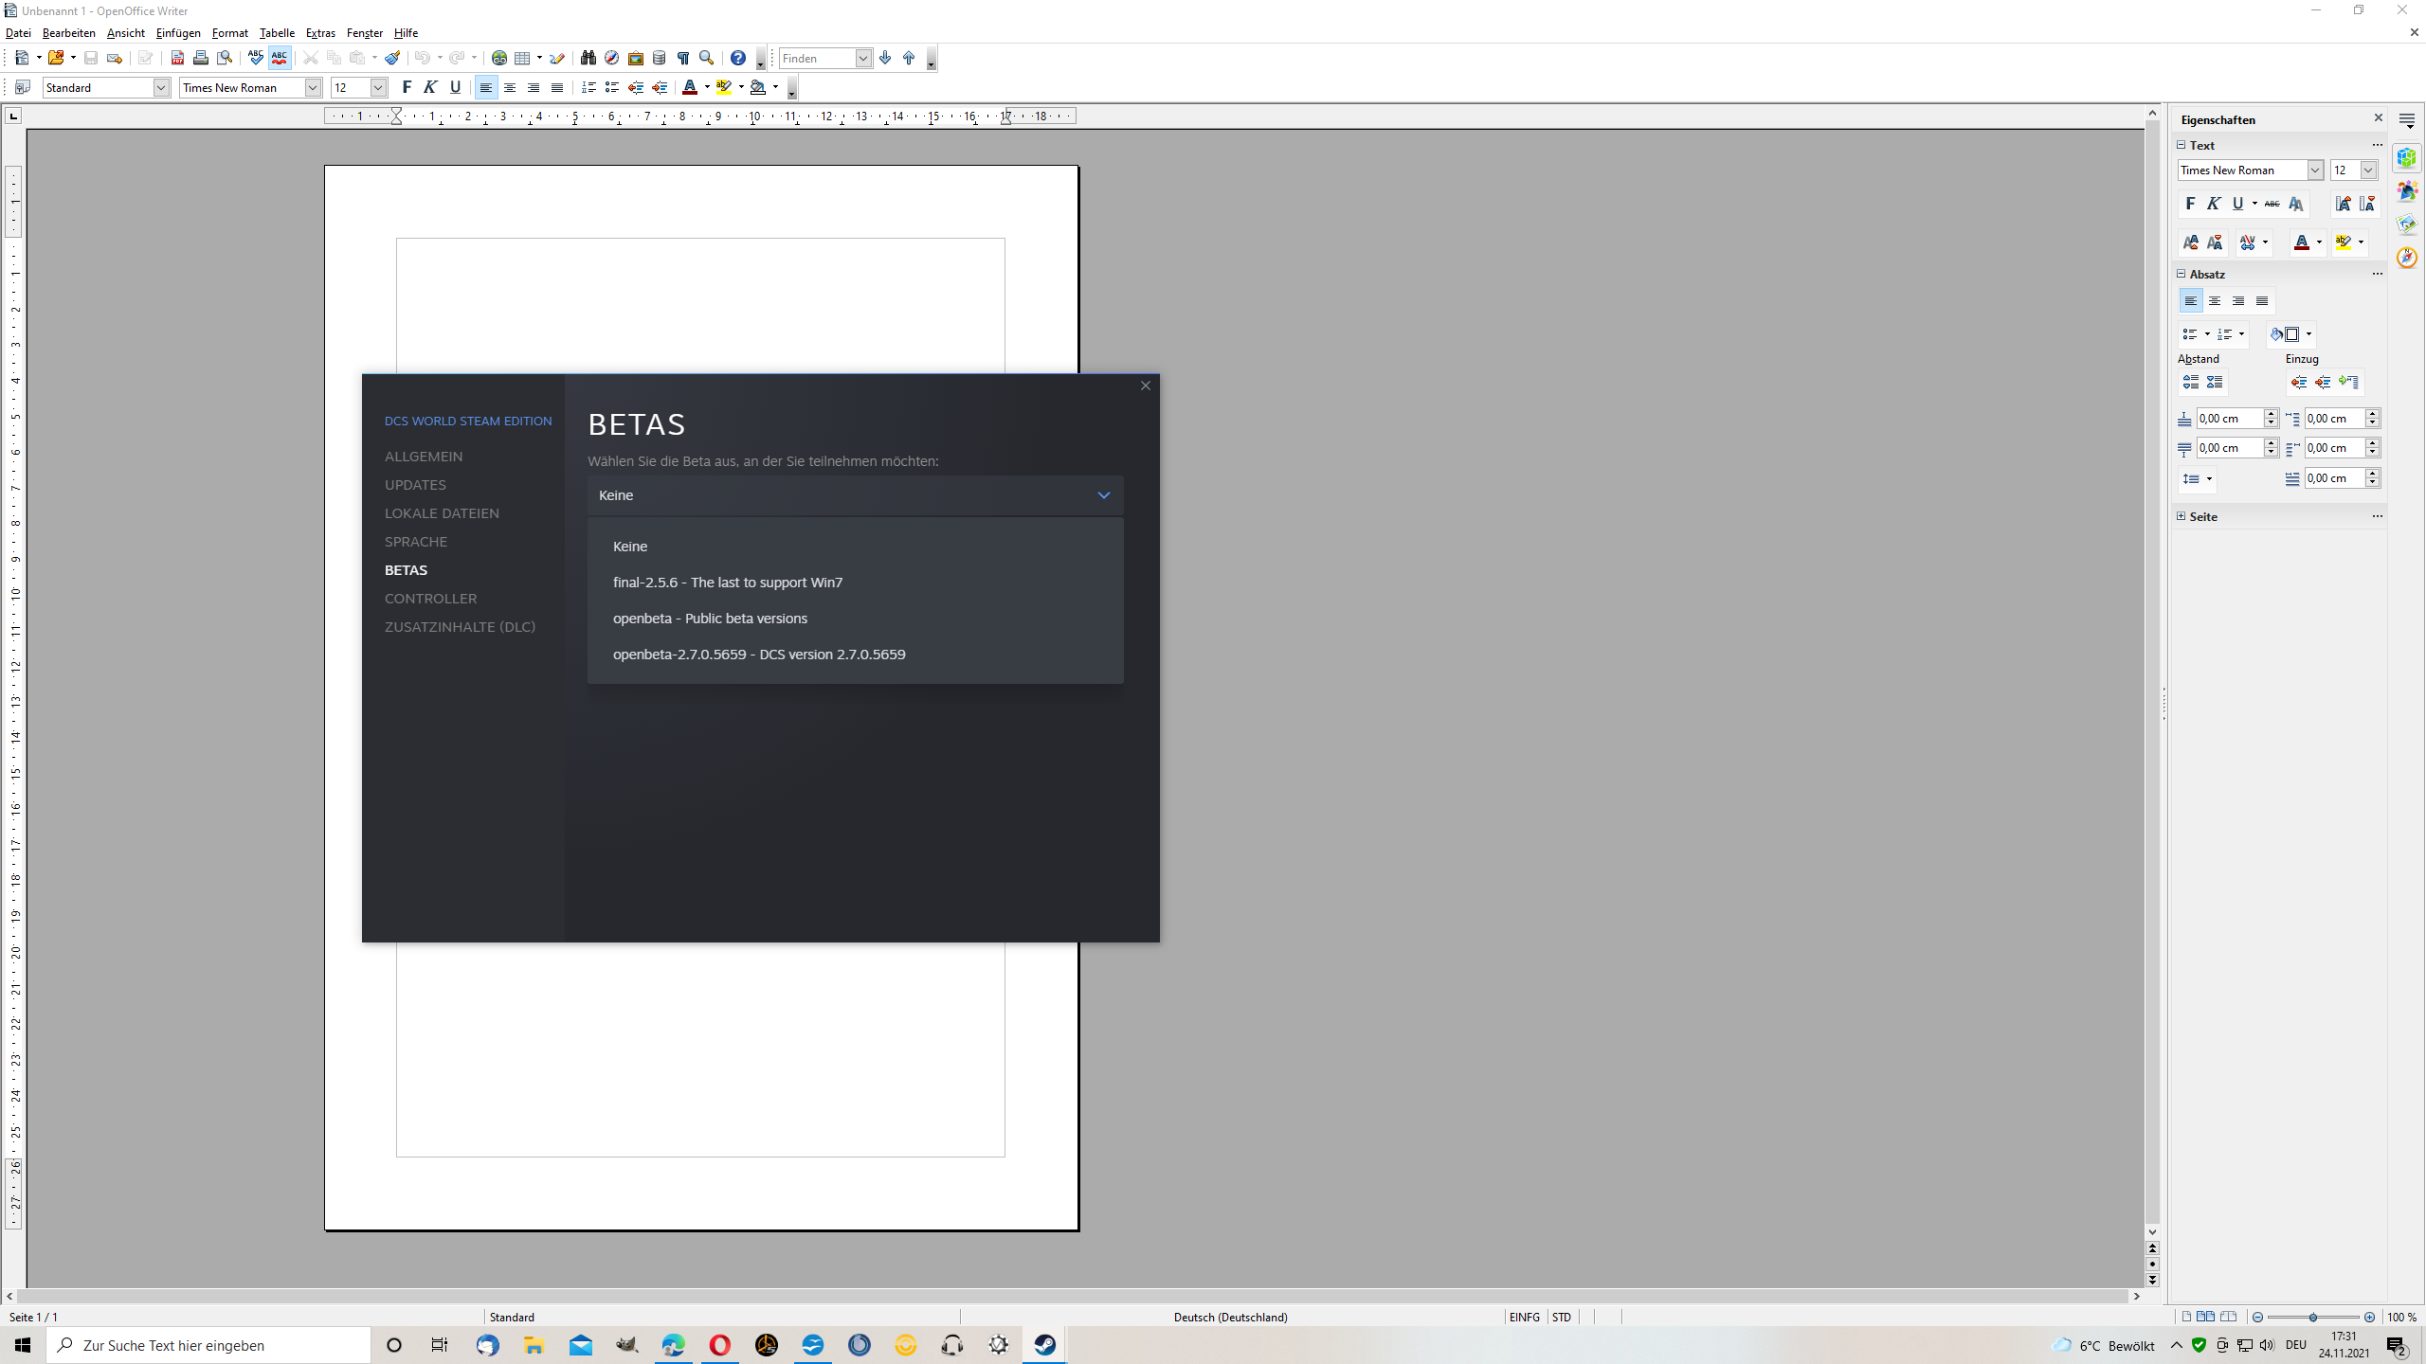
Task: Click Shadow text icon in sidebar
Action: point(2296,204)
